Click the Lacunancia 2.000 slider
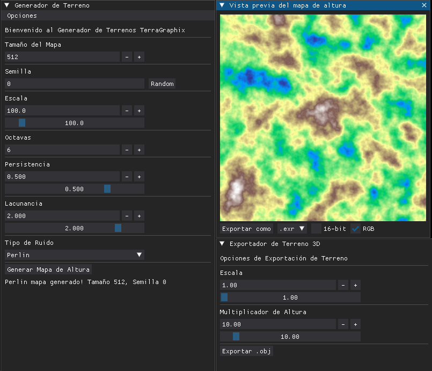432x371 pixels. [x=75, y=228]
